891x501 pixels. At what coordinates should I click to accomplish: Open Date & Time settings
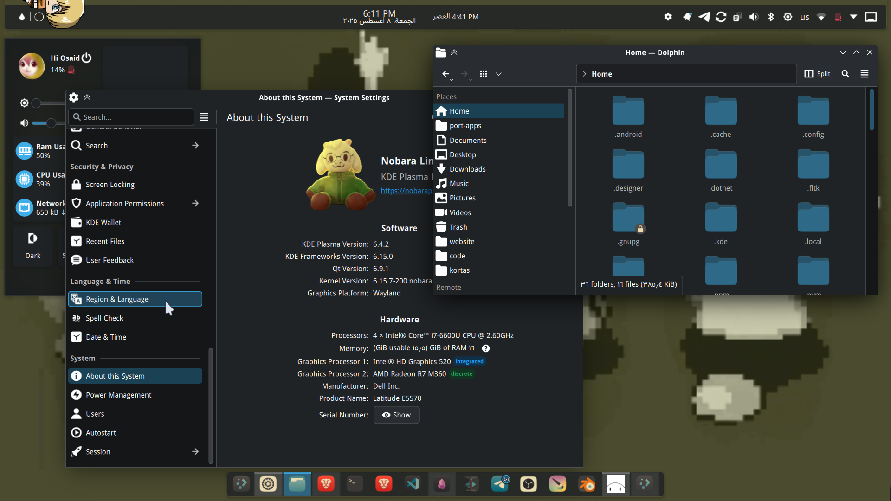tap(135, 337)
